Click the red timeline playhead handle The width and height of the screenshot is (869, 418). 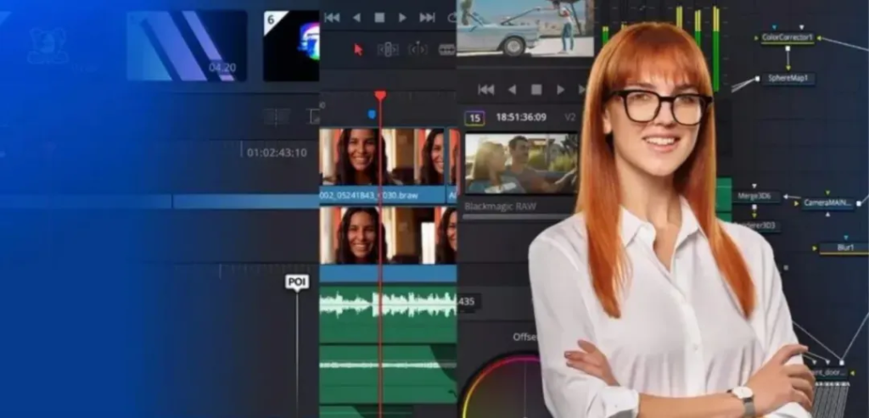tap(380, 96)
